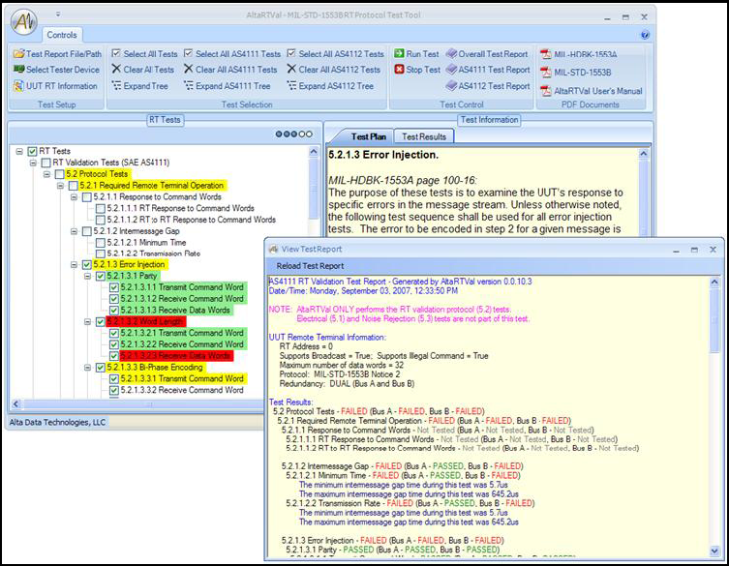
Task: Click Clear All AS4112 Tests X icon
Action: [291, 70]
